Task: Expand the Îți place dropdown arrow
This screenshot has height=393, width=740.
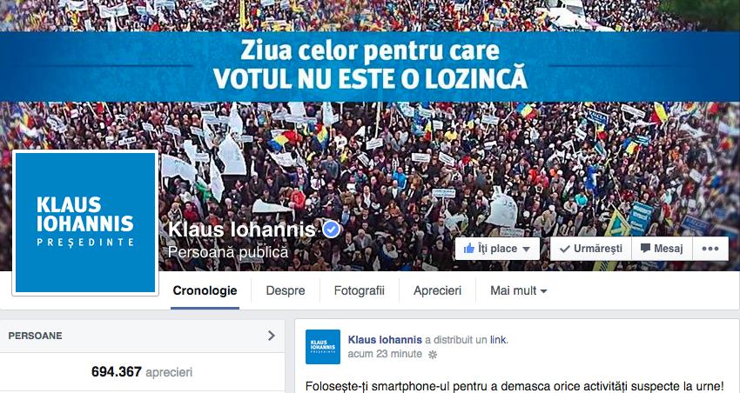Action: click(526, 250)
